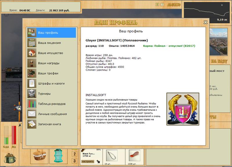The height and width of the screenshot is (167, 232).
Task: Click the Любимая рыба: Плотва line
Action: (x=113, y=58)
